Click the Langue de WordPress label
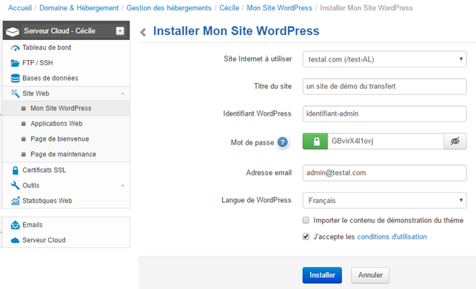 tap(256, 200)
